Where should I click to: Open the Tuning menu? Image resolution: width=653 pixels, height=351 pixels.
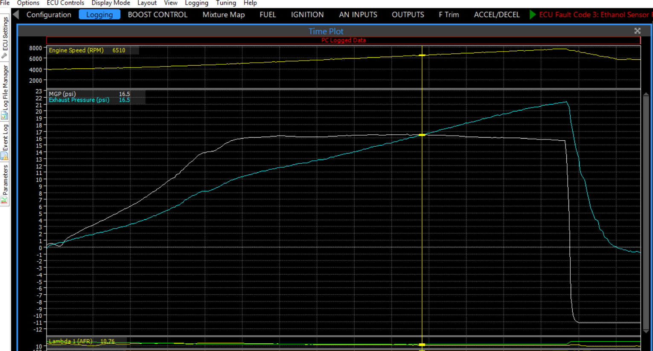point(226,3)
